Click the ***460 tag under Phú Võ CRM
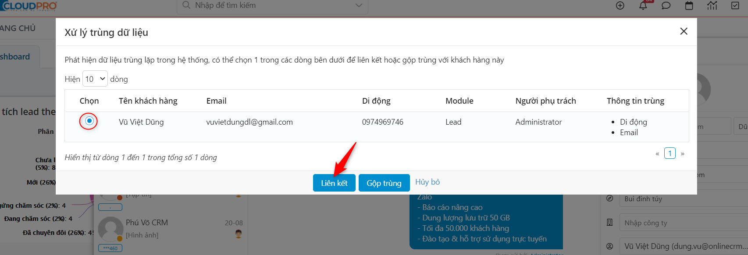This screenshot has height=255, width=748. [110, 248]
